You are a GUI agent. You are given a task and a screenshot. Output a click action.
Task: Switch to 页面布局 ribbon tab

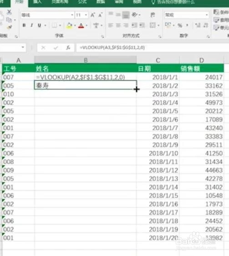[x=60, y=2]
